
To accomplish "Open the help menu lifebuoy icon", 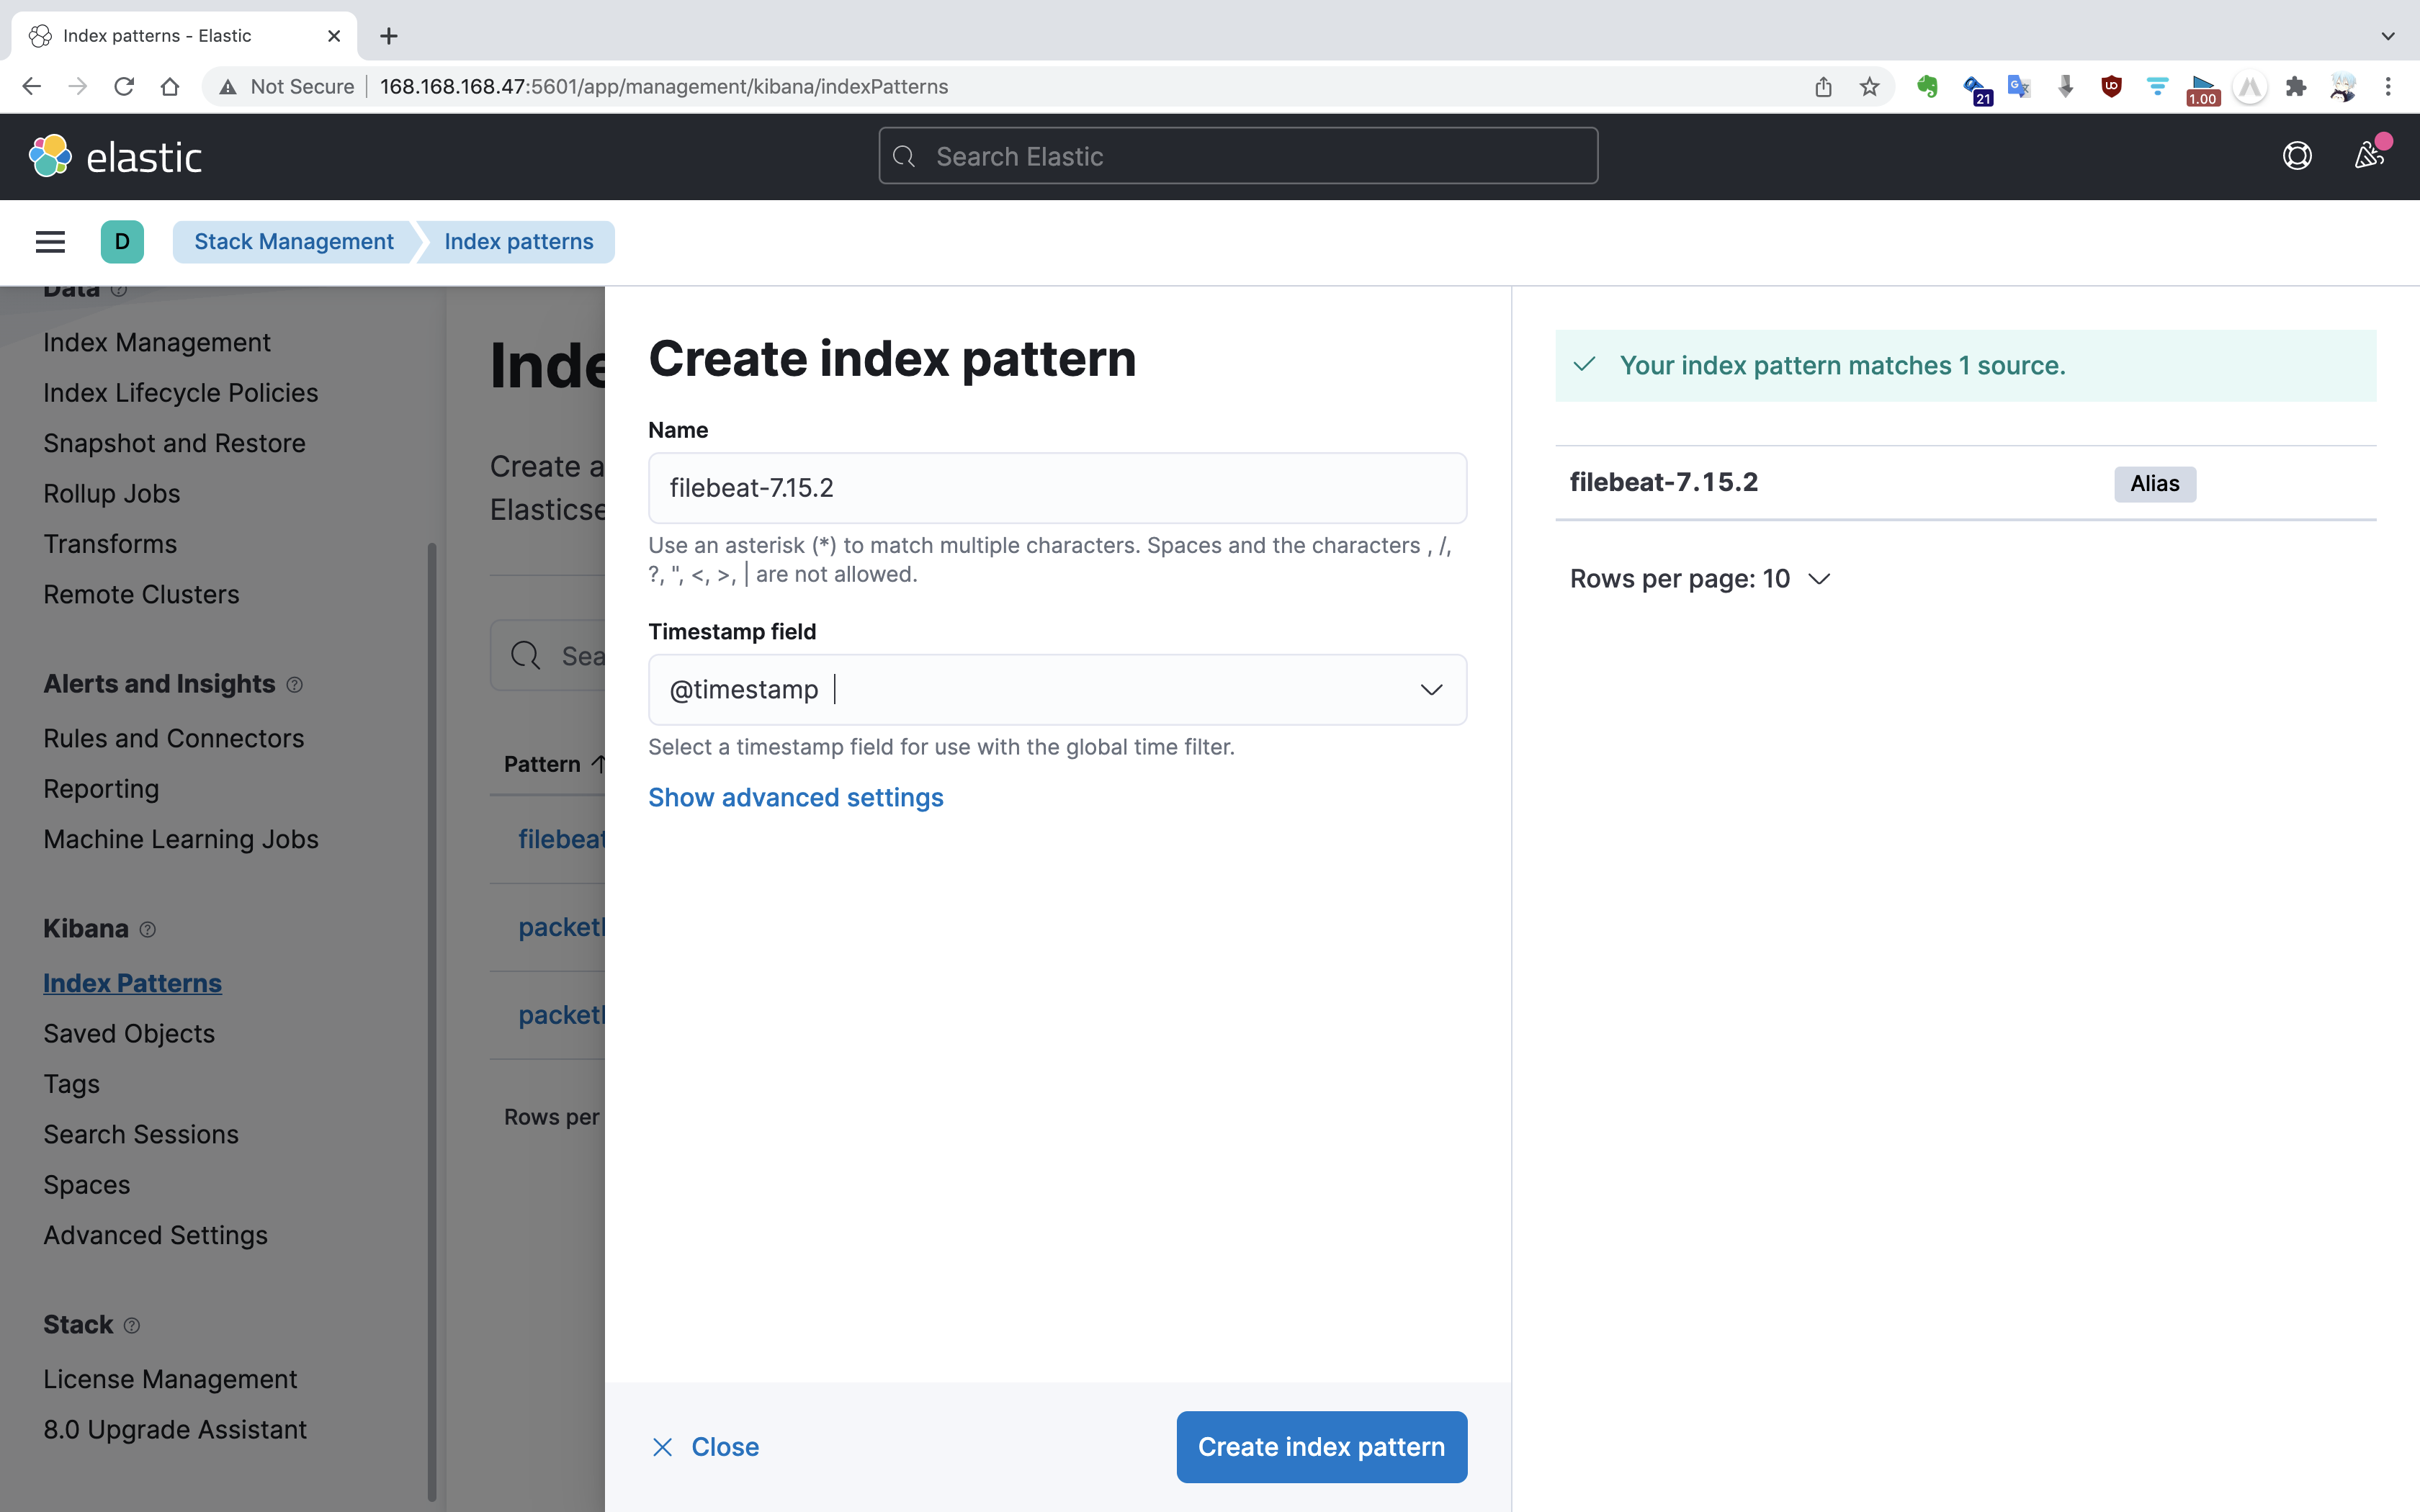I will coord(2296,156).
